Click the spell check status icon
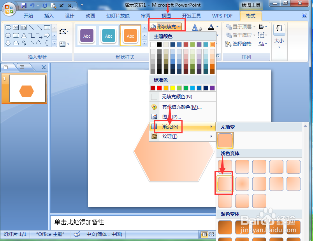The image size is (313, 241). coord(77,234)
